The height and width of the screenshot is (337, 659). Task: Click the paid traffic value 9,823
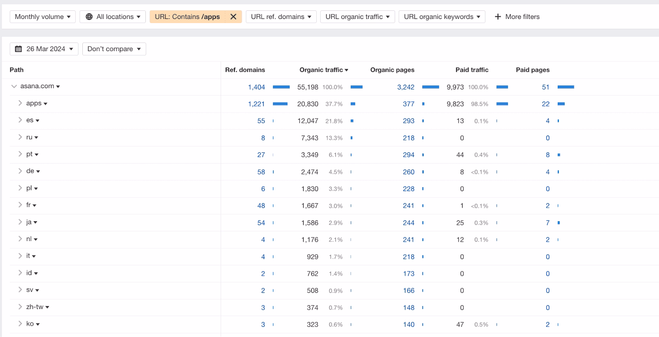tap(455, 104)
